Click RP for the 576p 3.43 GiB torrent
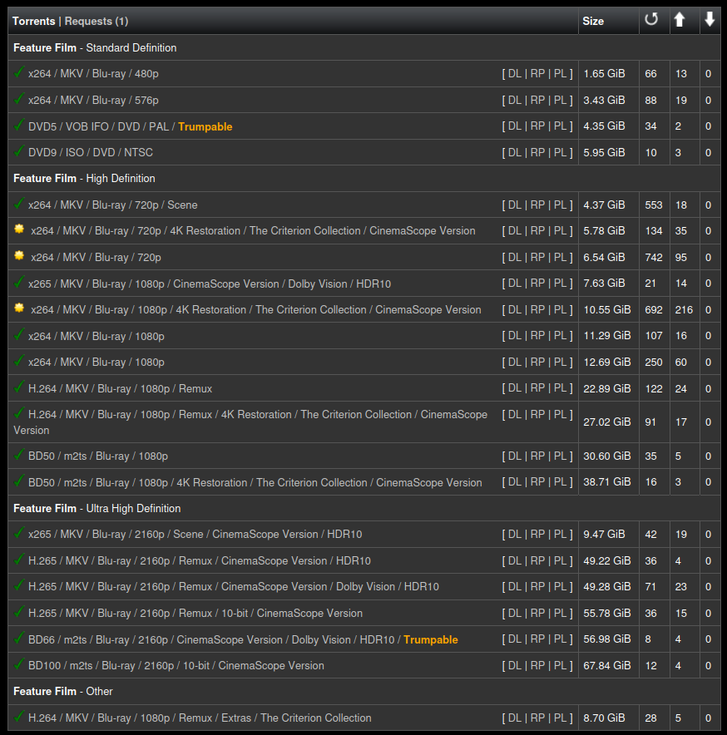Screen dimensions: 727x735 (x=537, y=101)
